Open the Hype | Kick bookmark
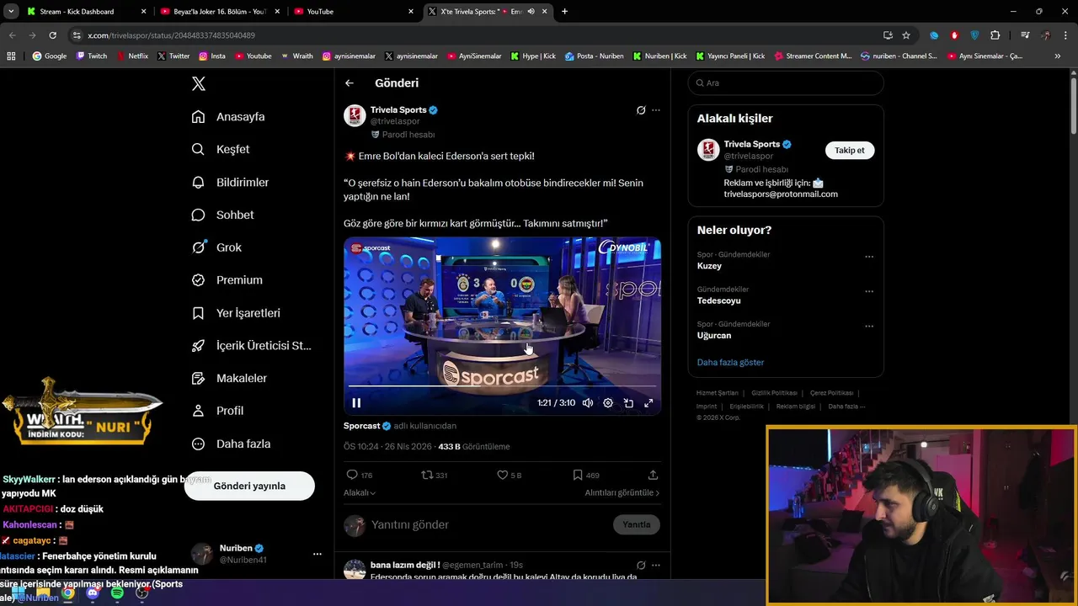This screenshot has height=606, width=1078. [x=532, y=56]
